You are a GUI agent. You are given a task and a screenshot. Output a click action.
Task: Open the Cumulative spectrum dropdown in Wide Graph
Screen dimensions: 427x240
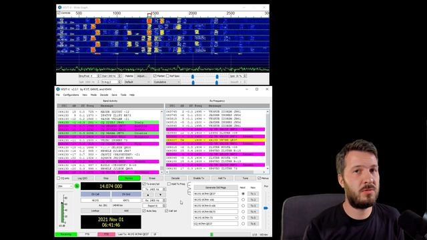[166, 82]
